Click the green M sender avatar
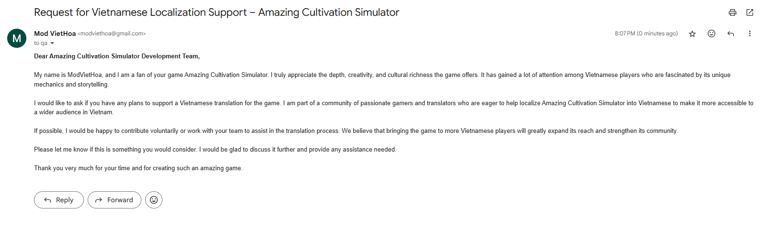The width and height of the screenshot is (769, 230). coord(17,38)
